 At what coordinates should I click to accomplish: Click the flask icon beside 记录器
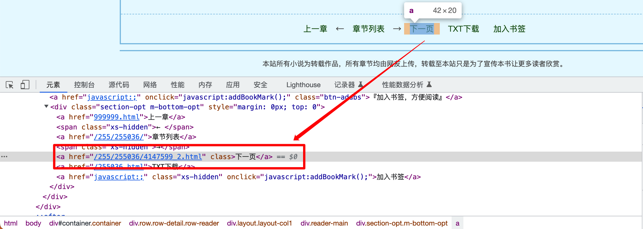coord(361,84)
